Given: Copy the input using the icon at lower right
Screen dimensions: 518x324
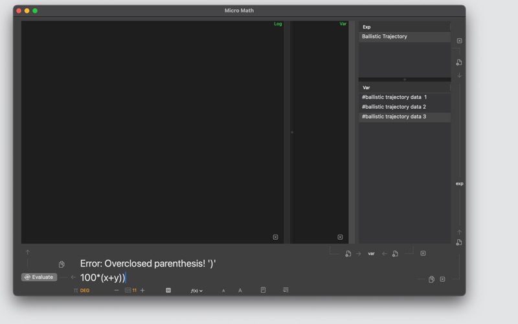Looking at the screenshot, I should pyautogui.click(x=431, y=279).
